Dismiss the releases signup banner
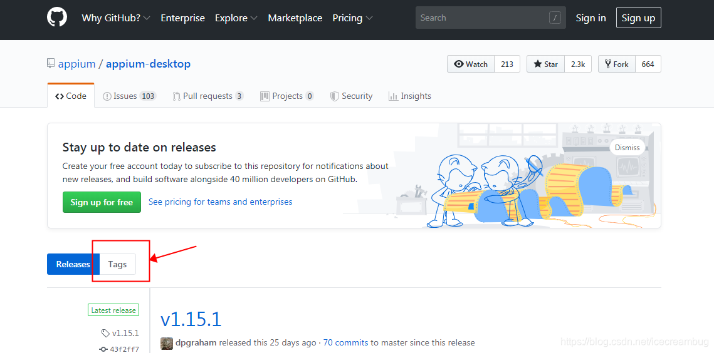Viewport: 714px width, 353px height. click(627, 147)
